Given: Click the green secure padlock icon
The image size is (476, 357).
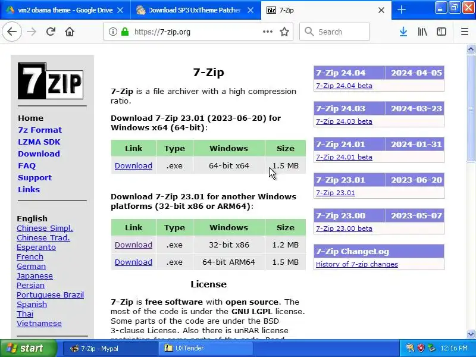Looking at the screenshot, I should click(125, 32).
